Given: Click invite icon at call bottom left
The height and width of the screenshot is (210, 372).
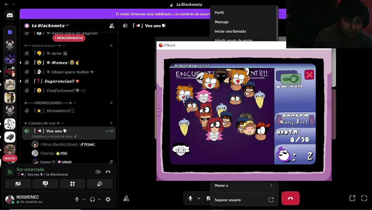Looking at the screenshot, I should pyautogui.click(x=126, y=199).
